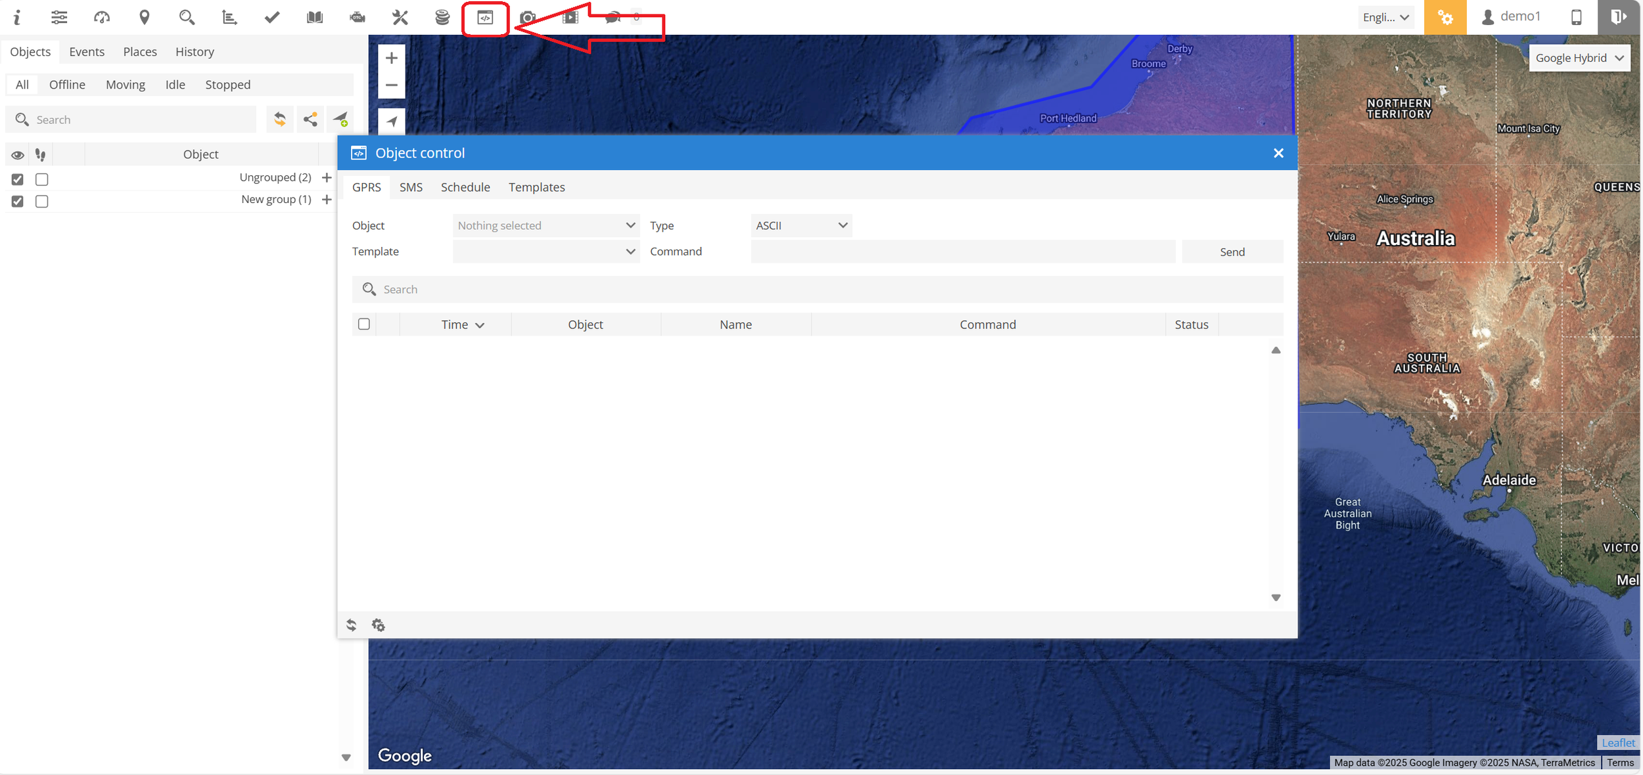1643x775 pixels.
Task: Toggle follow checkbox for New group
Action: click(42, 201)
